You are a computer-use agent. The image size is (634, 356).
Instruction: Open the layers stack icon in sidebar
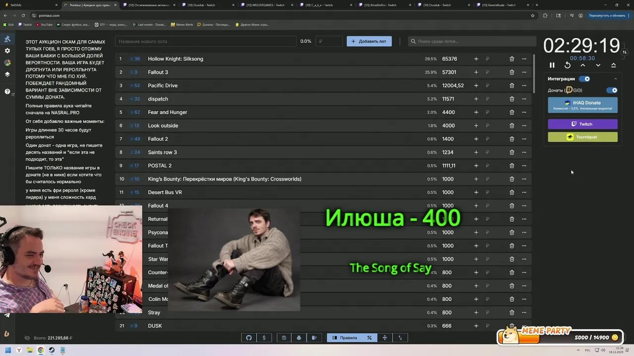pos(7,75)
